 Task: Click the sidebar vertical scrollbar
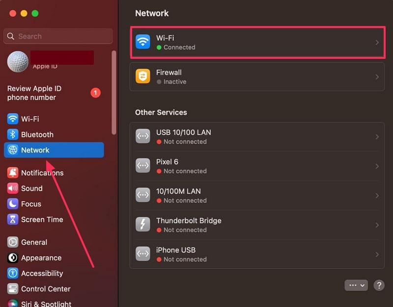(x=114, y=92)
